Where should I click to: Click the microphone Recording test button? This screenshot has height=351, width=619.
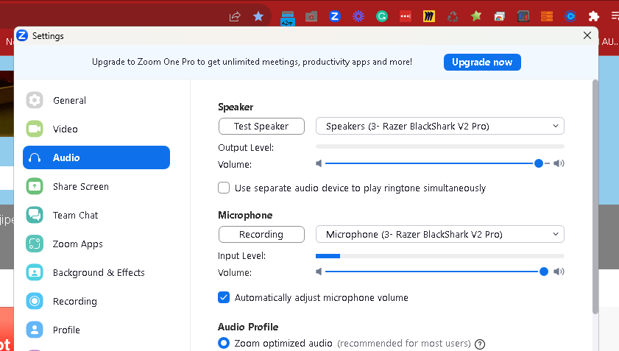(x=261, y=235)
